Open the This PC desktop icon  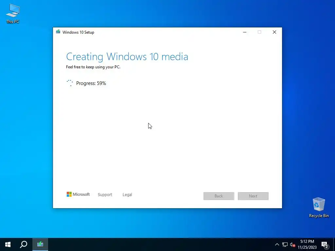point(13,14)
